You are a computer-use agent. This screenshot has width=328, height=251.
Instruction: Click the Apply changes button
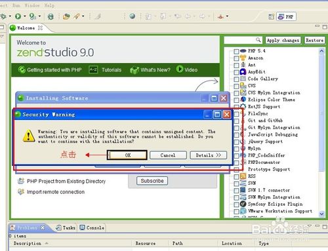tap(283, 41)
